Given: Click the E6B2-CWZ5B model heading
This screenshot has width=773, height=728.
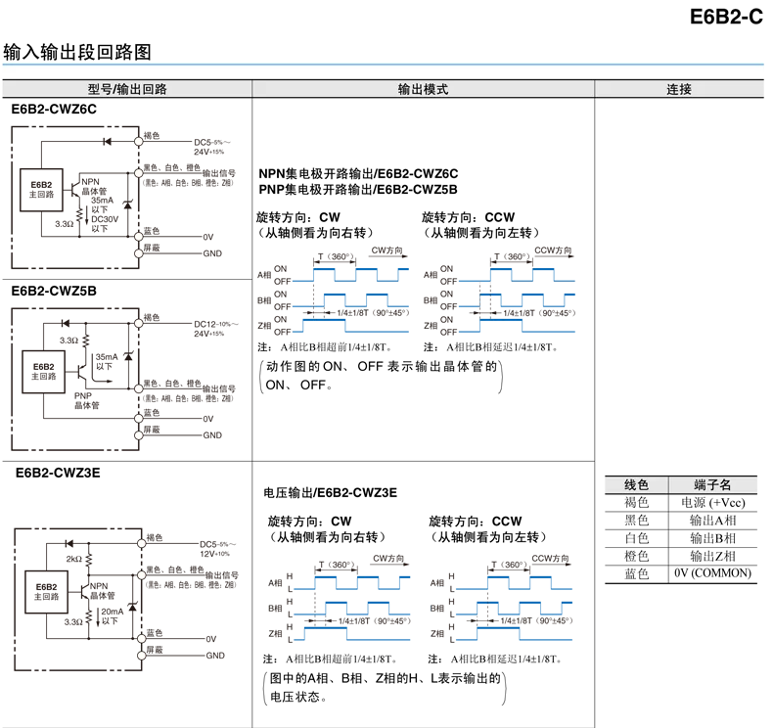Looking at the screenshot, I should [54, 292].
